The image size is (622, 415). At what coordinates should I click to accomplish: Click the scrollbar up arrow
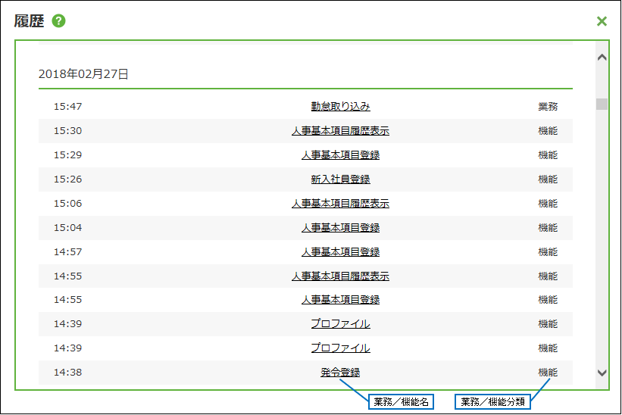coord(602,58)
